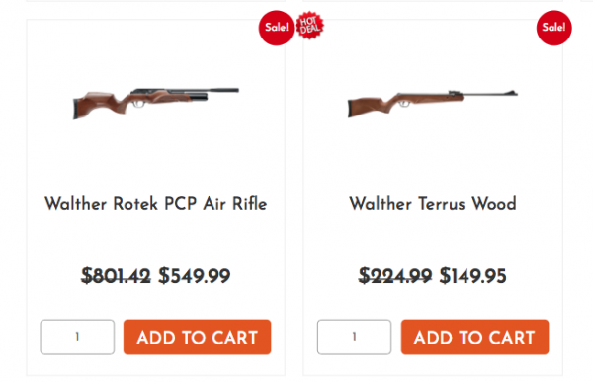Add the Walther Terrus Wood to cart
Viewport: 593px width, 382px height.
coord(474,337)
